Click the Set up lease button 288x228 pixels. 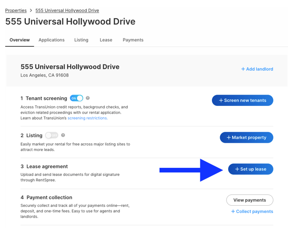pos(251,169)
